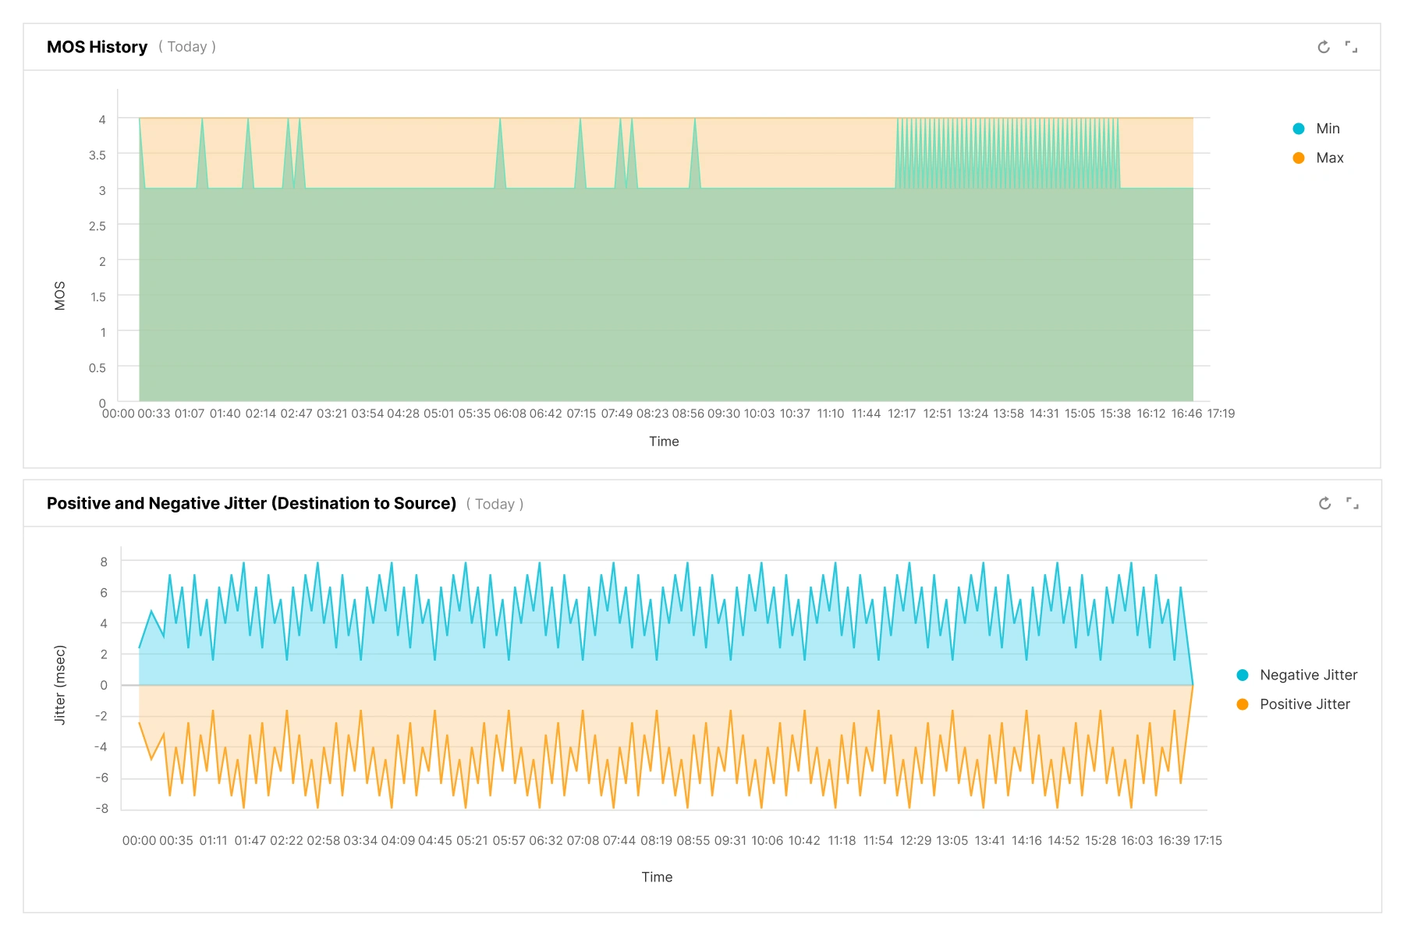Click the Today label beside MOS History
This screenshot has width=1404, height=936.
coord(187,47)
